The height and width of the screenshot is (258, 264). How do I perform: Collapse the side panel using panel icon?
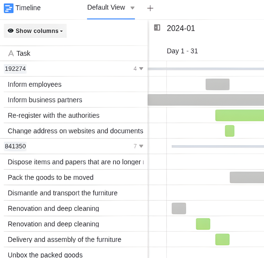tap(157, 28)
